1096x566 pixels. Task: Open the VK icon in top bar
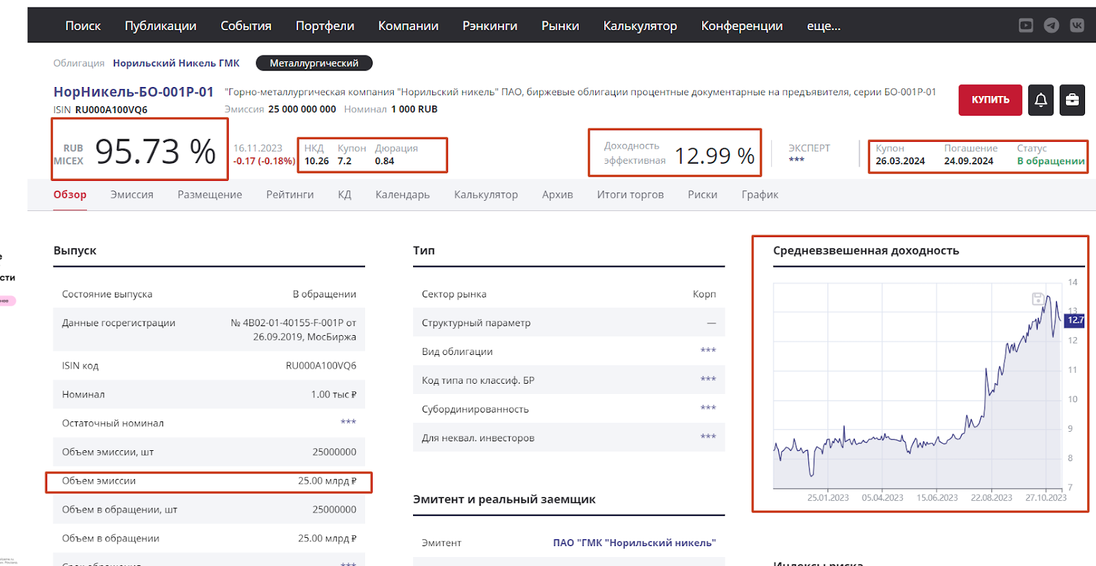coord(1077,25)
